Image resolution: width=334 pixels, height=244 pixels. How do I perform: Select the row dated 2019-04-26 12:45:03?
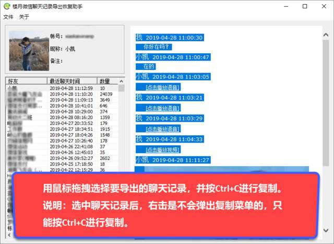pos(62,153)
